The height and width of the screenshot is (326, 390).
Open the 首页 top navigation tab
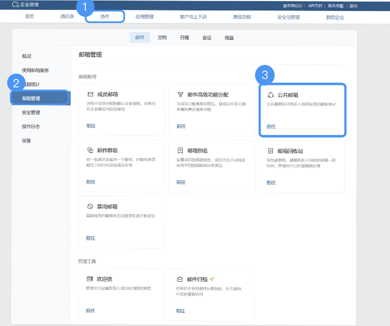[30, 16]
